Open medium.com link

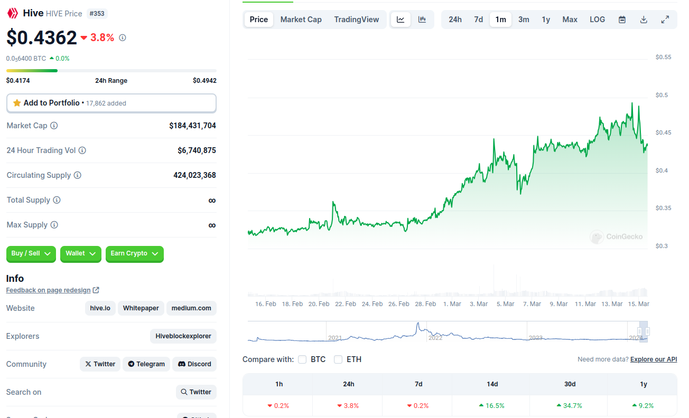(x=191, y=308)
